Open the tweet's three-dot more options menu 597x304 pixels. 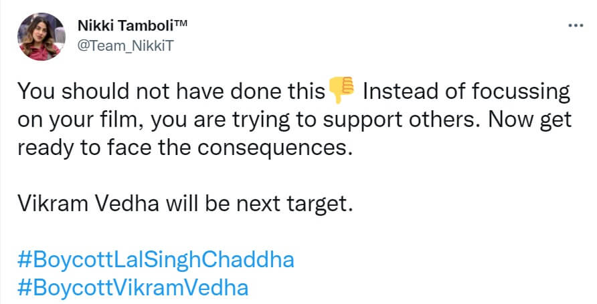[574, 25]
